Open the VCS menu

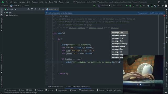[x=56, y=2]
